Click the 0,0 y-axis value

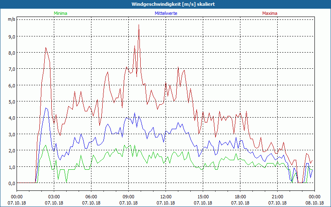(x=12, y=183)
